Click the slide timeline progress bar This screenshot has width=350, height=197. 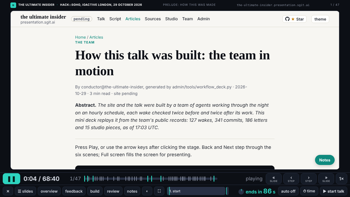(x=151, y=179)
